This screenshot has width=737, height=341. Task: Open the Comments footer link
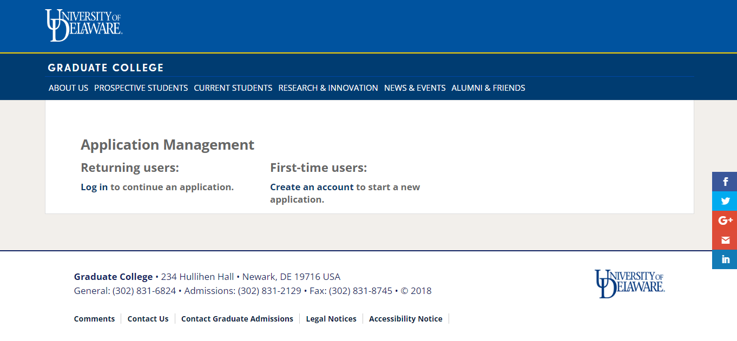94,318
